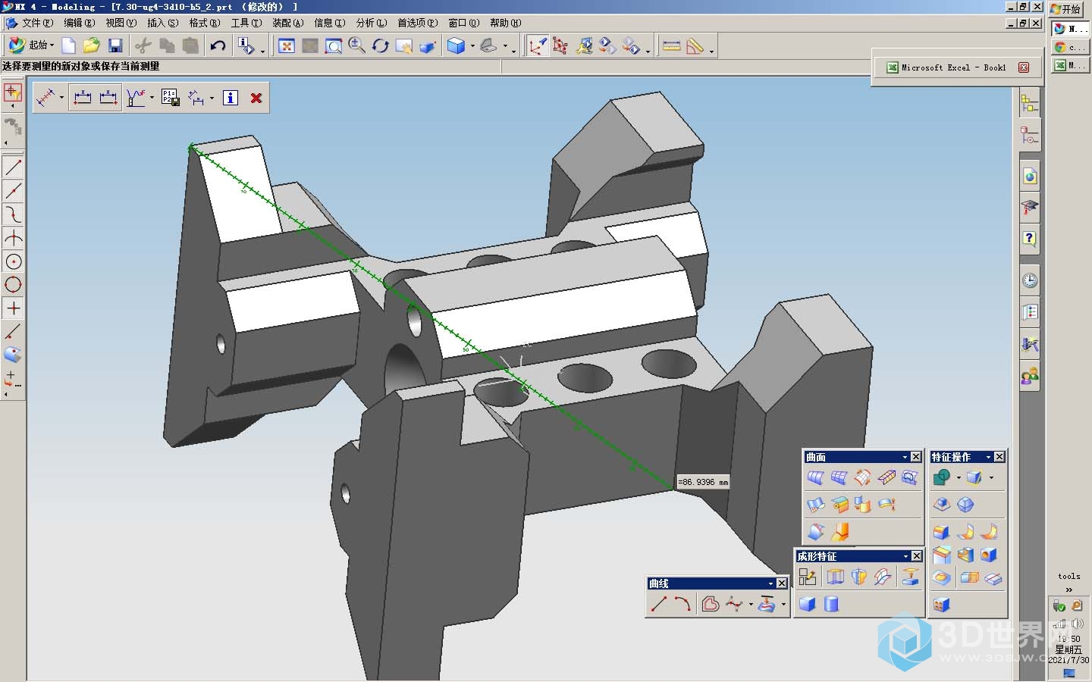Click the angle measure triangle icon
The height and width of the screenshot is (682, 1092).
pyautogui.click(x=695, y=46)
